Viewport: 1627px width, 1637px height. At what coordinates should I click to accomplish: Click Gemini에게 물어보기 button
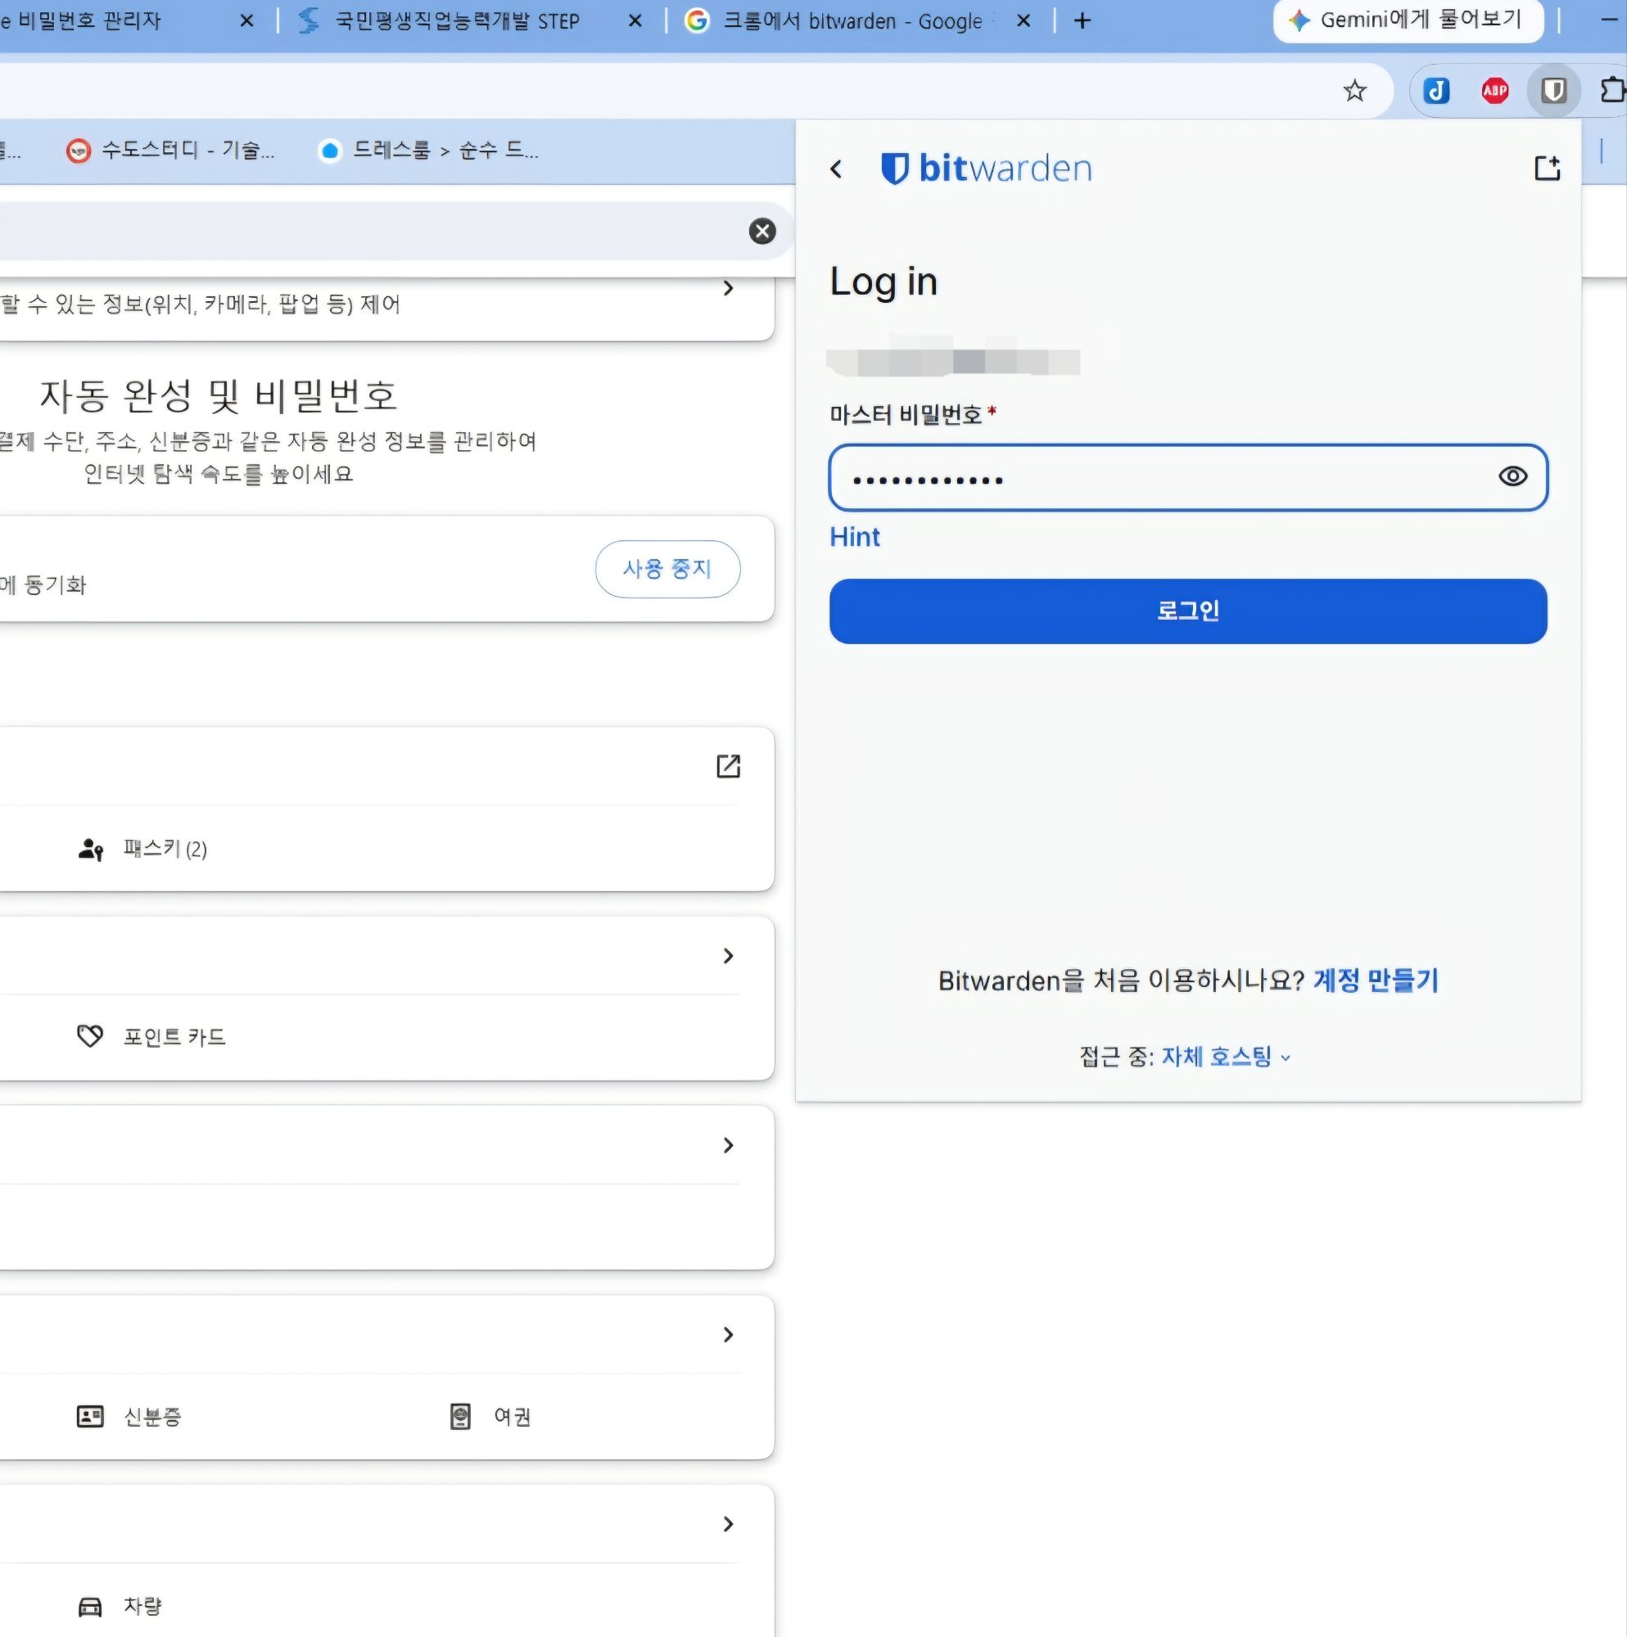(1408, 20)
